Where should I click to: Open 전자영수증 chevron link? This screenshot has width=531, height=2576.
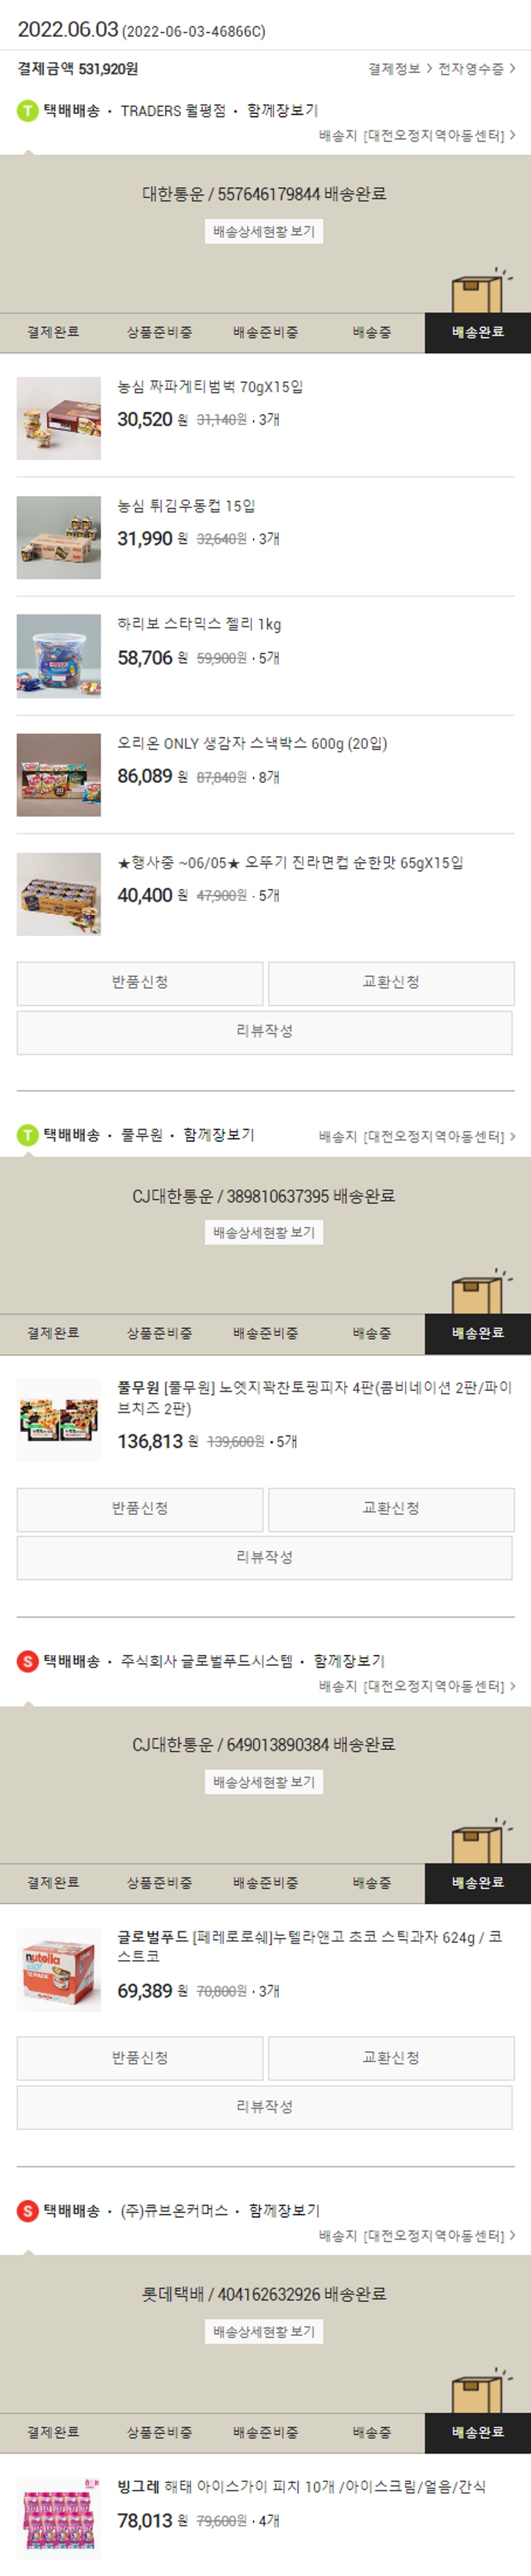tap(477, 69)
